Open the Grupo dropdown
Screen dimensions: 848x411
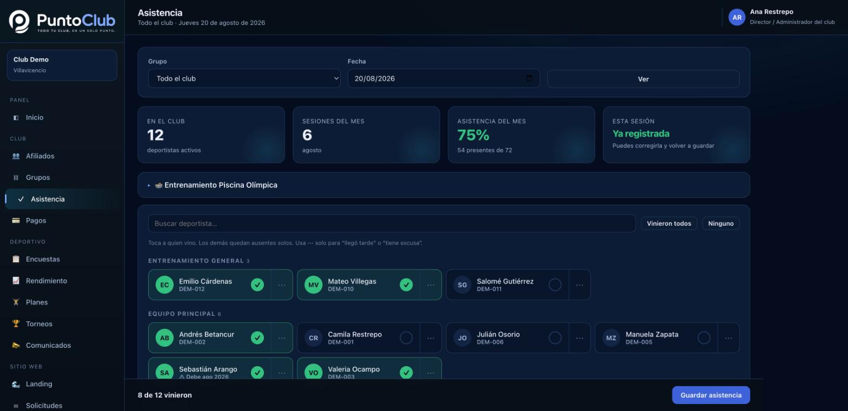pyautogui.click(x=244, y=78)
